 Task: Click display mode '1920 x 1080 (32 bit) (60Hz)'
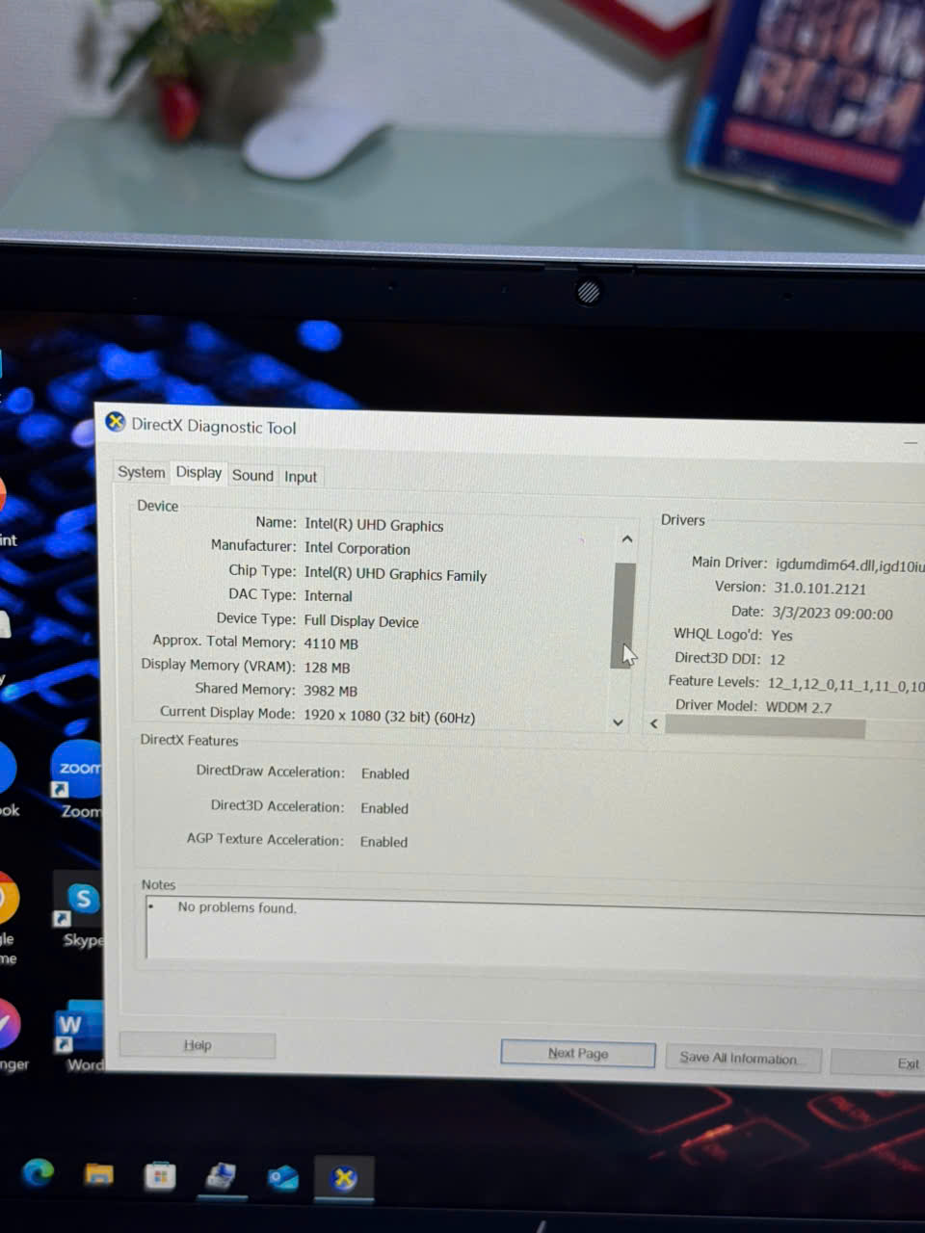(x=389, y=717)
